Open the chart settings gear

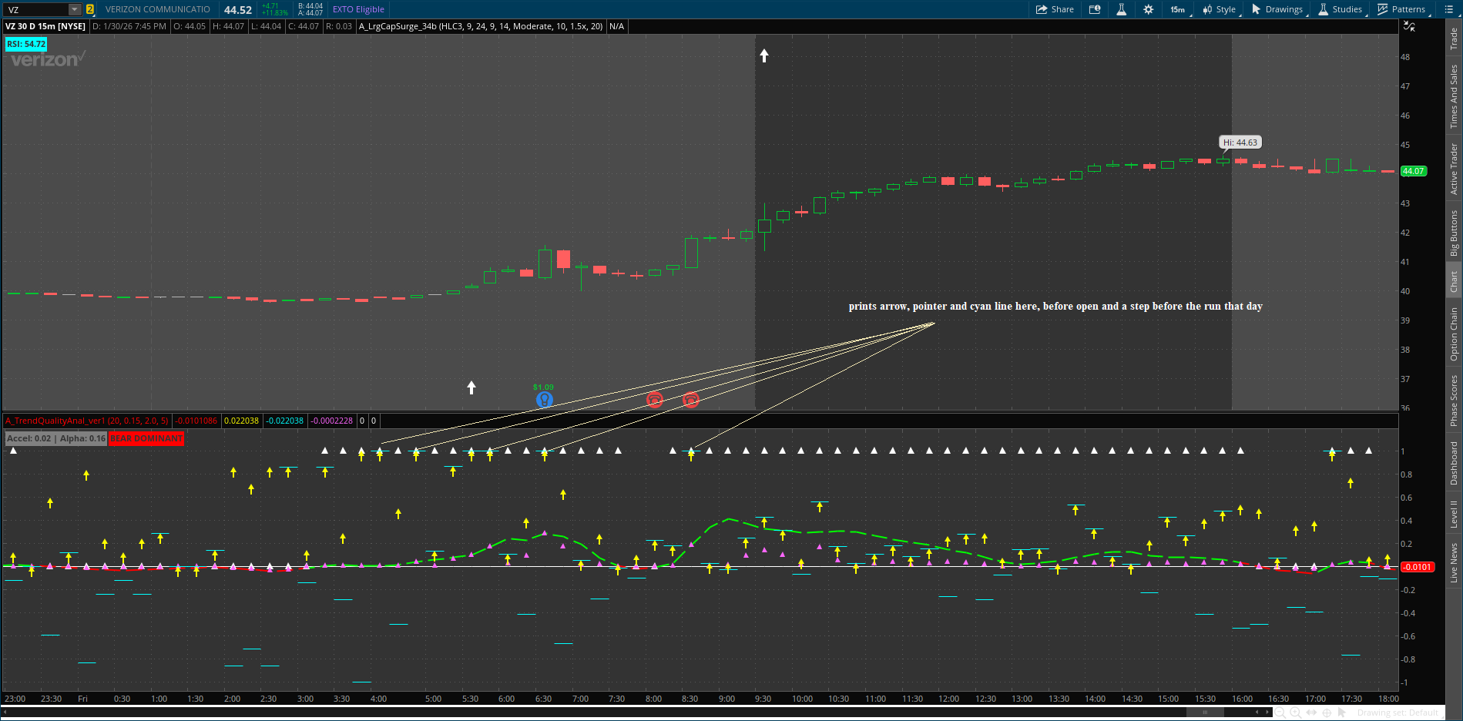coord(1148,9)
